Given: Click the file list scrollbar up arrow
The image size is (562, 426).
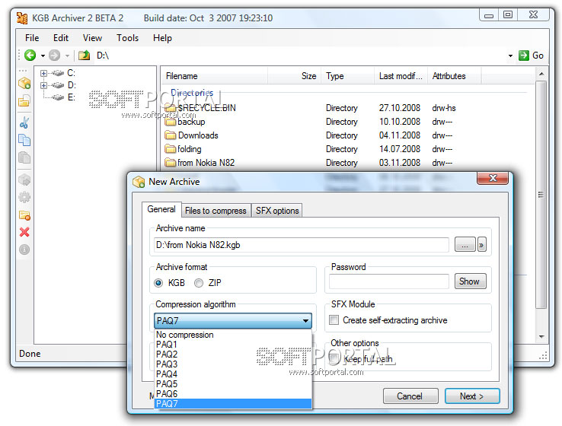Looking at the screenshot, I should [x=541, y=74].
